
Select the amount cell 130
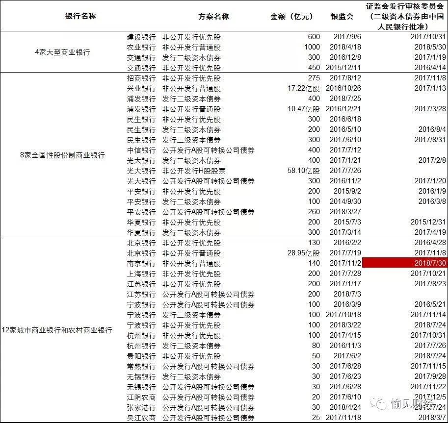point(314,243)
